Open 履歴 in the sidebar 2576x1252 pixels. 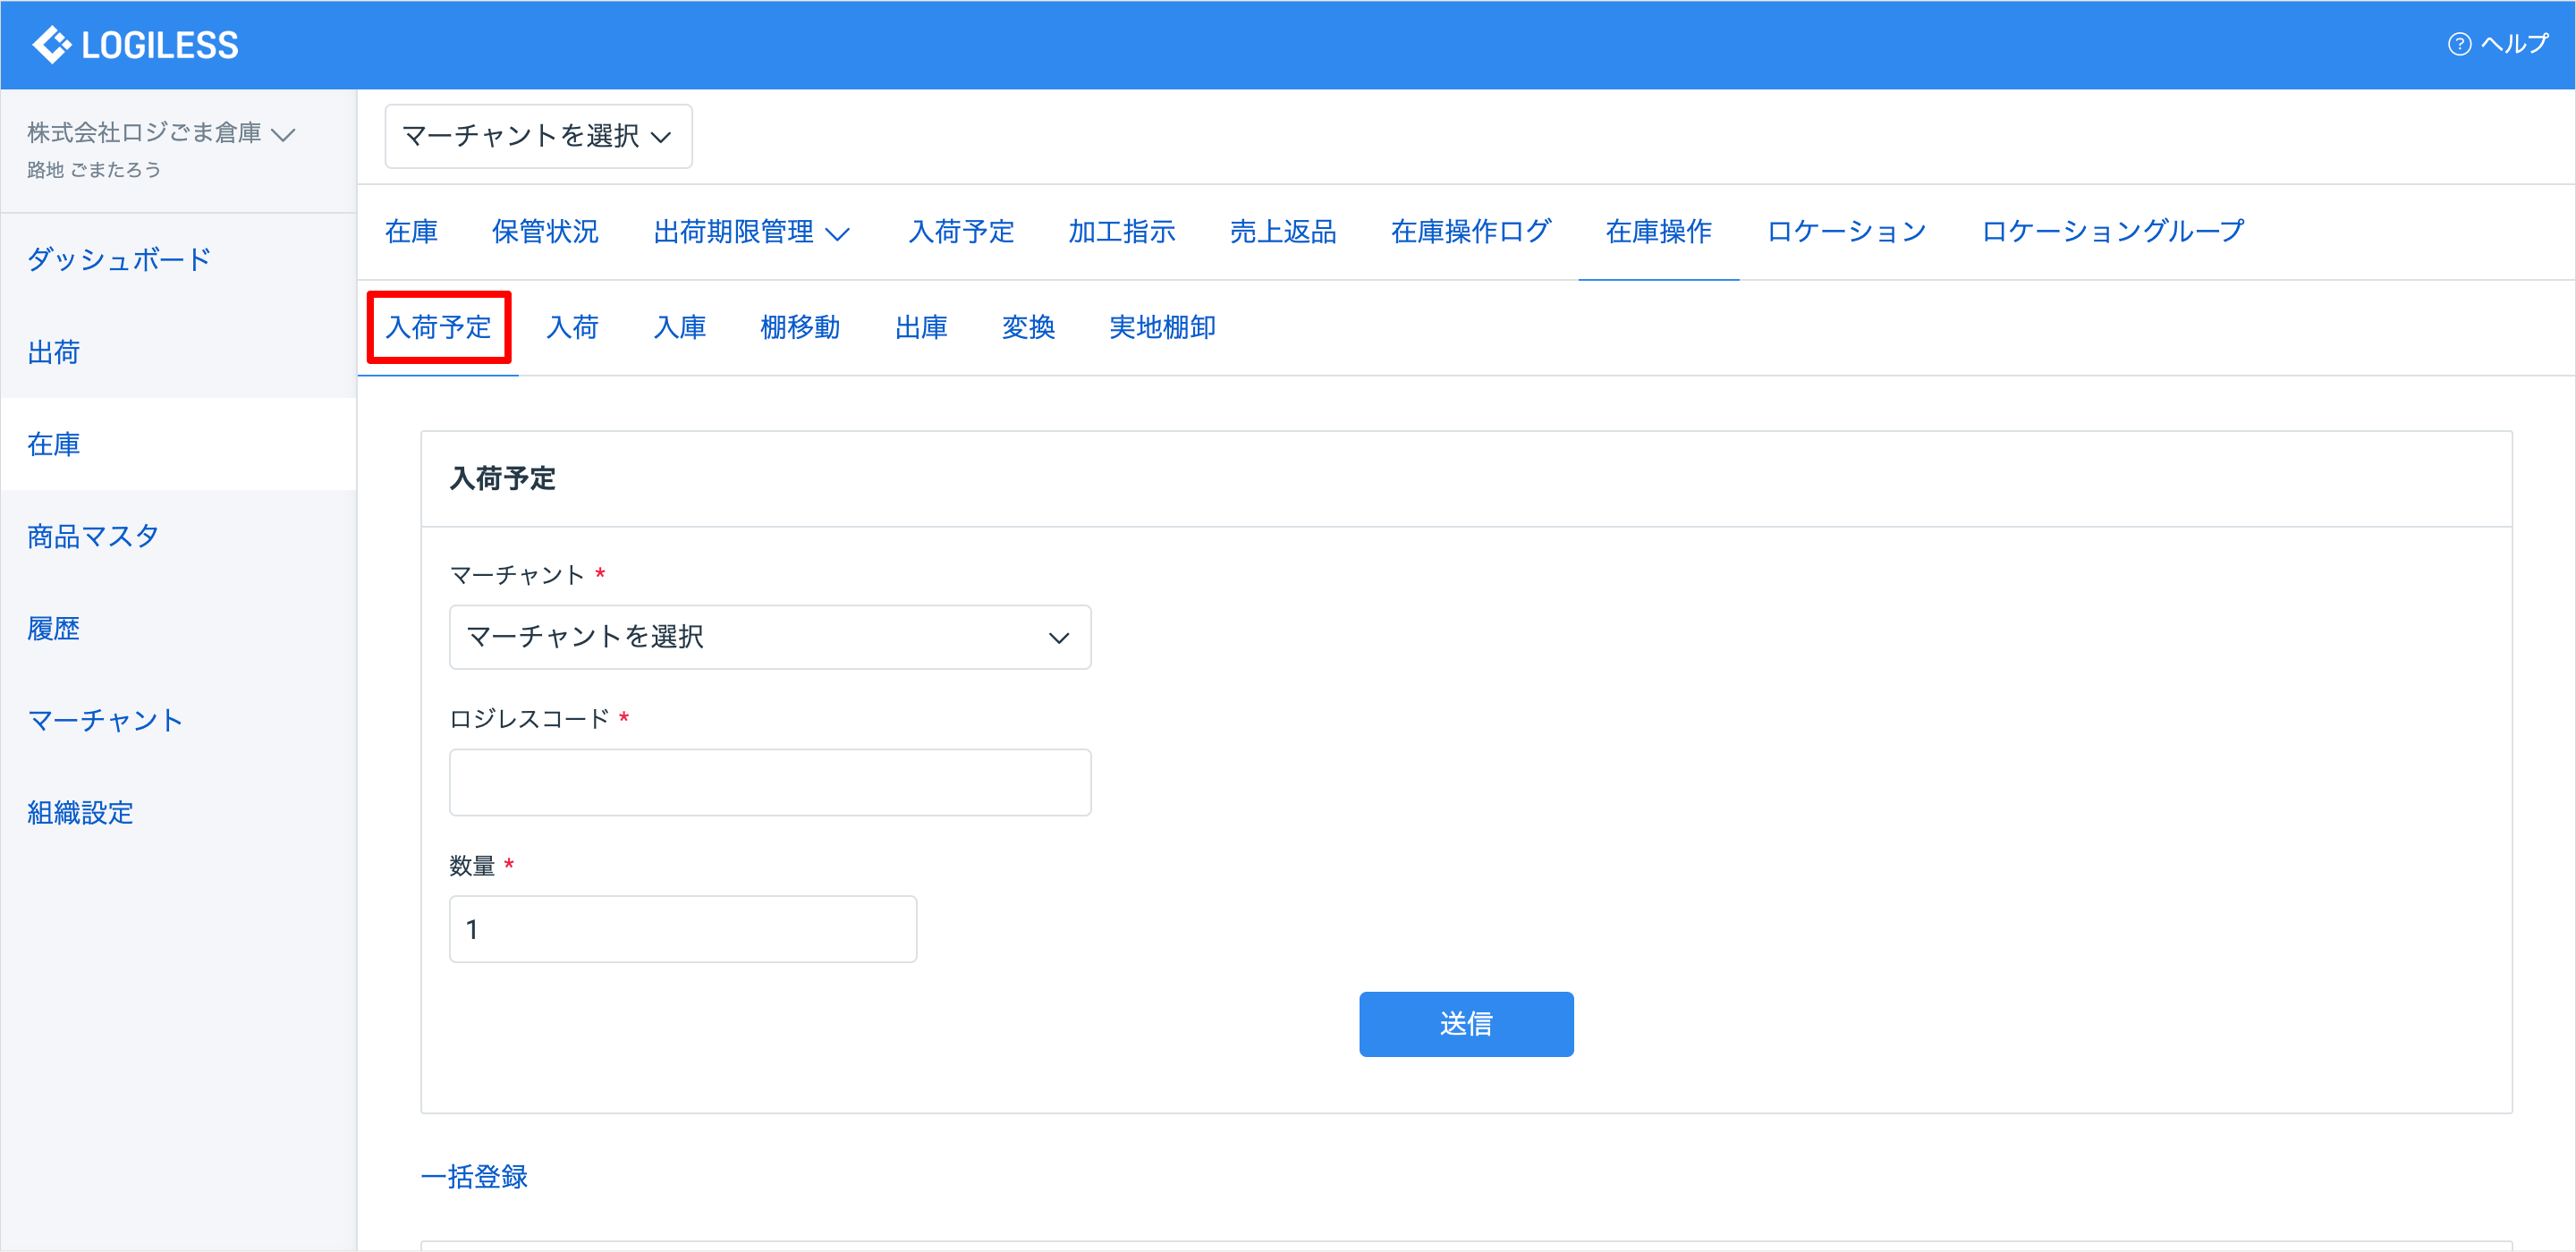click(x=54, y=628)
